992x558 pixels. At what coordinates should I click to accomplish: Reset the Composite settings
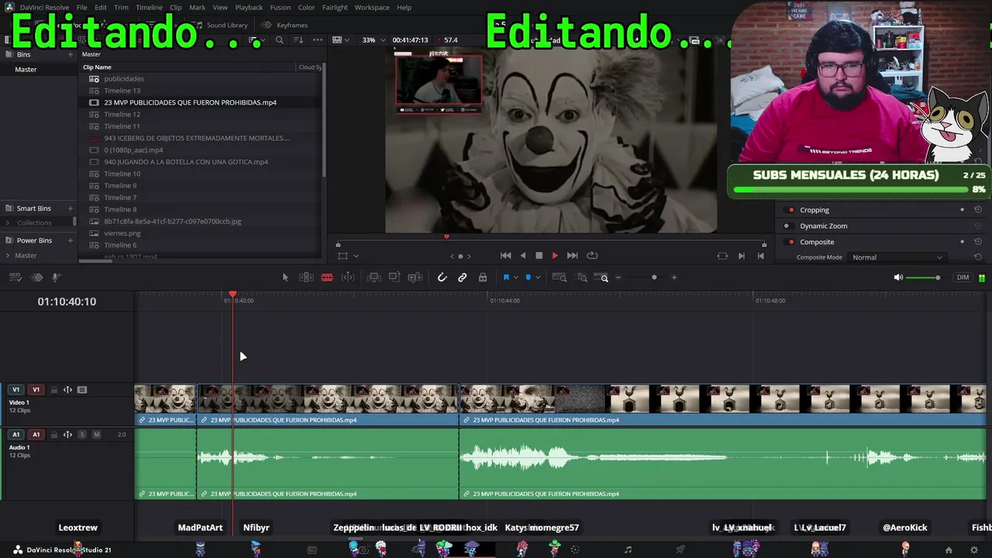pos(978,242)
